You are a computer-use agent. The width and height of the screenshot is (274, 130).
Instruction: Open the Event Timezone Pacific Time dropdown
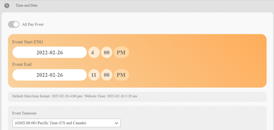[66, 123]
